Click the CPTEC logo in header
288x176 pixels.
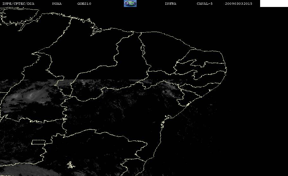tap(130, 3)
